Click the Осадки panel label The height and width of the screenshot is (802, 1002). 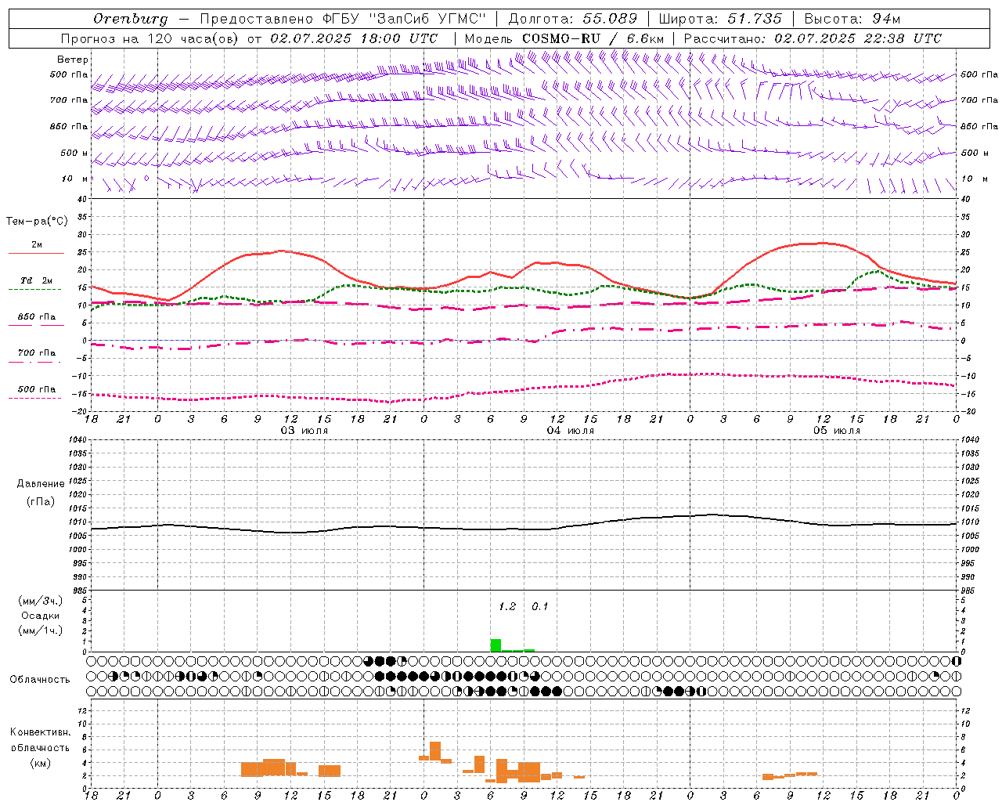[x=40, y=616]
